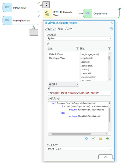
Task: Switch to the 環境 tab
Action: (x=60, y=29)
